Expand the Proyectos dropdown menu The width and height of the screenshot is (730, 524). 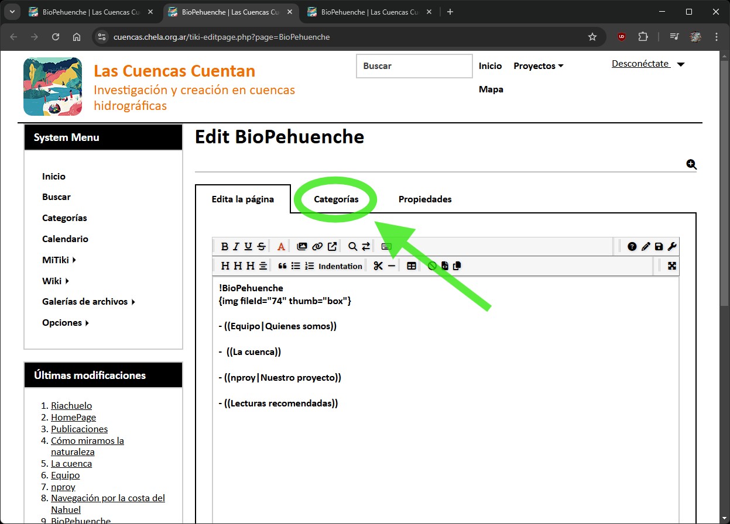click(x=538, y=66)
